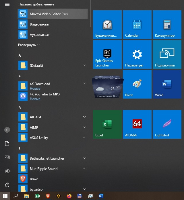
Task: Open the weather live tile
Action: click(x=108, y=87)
